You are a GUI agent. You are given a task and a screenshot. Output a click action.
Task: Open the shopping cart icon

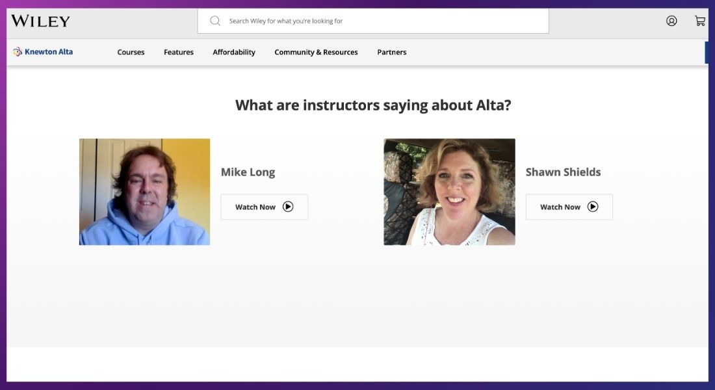(x=700, y=21)
